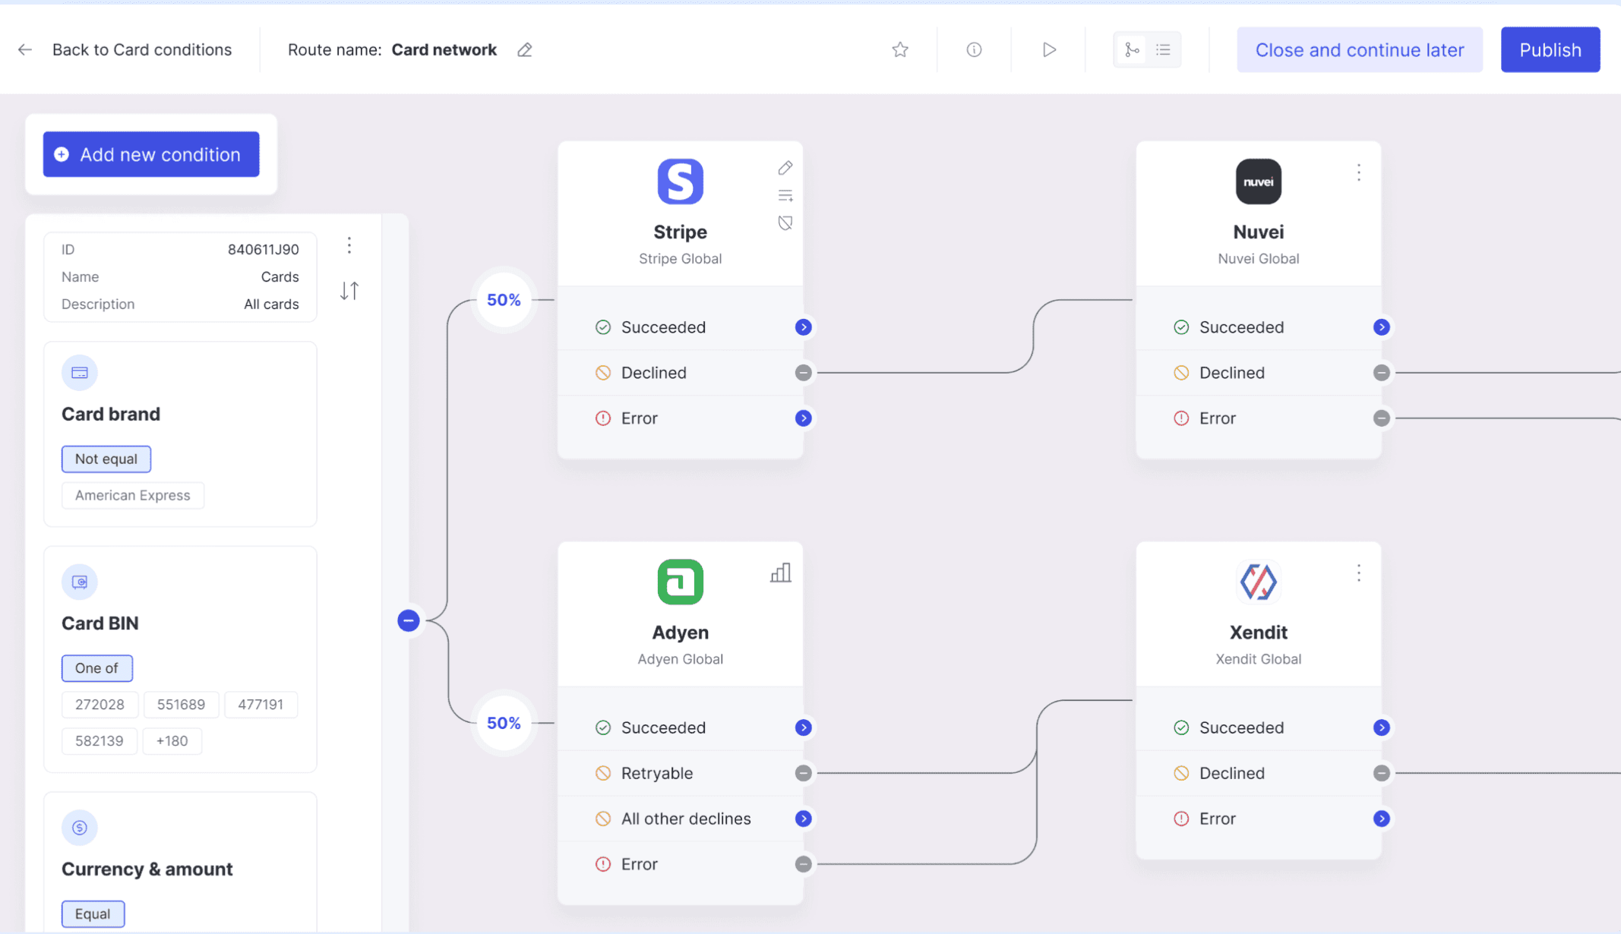Click the Card BIN icon
This screenshot has height=934, width=1621.
pyautogui.click(x=80, y=582)
